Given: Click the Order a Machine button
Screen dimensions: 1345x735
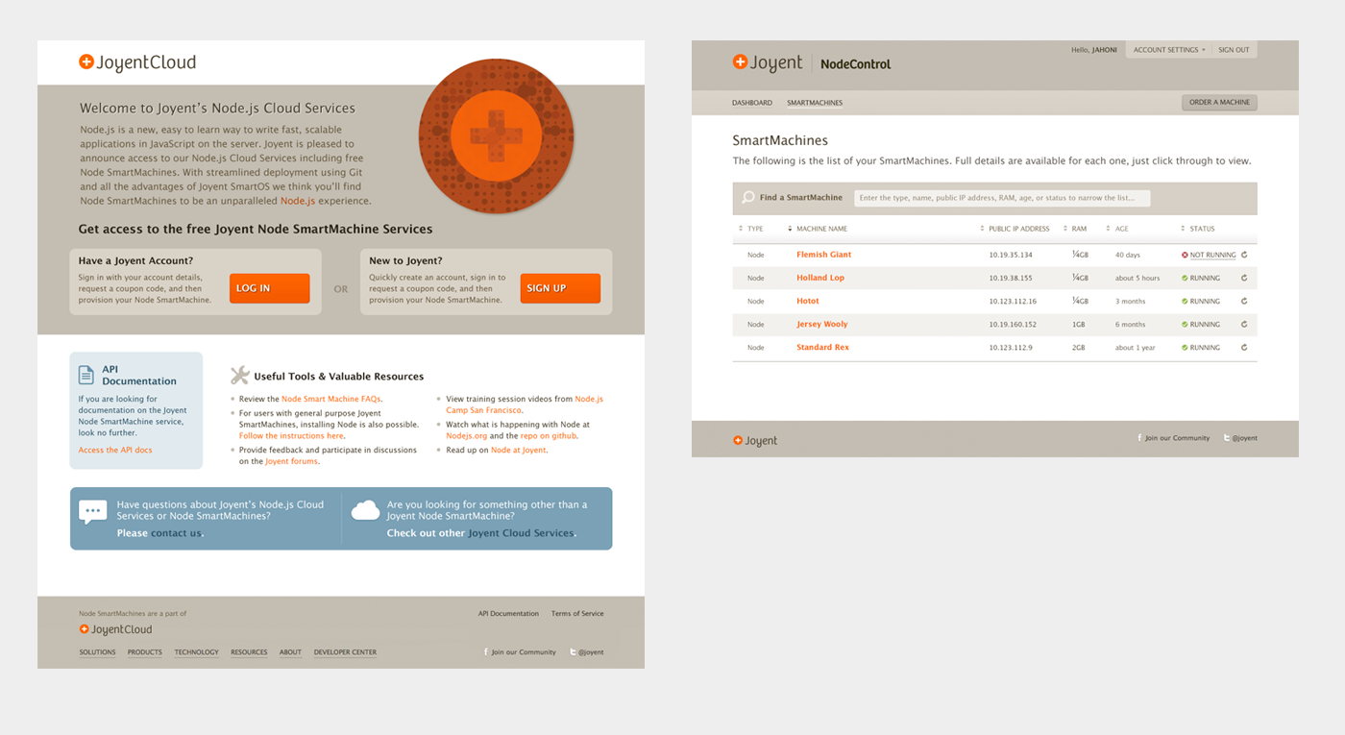Looking at the screenshot, I should click(x=1219, y=103).
